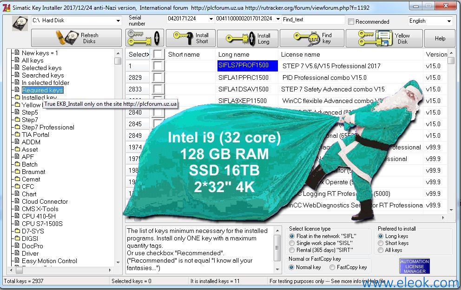Click the Find_text input field
The height and width of the screenshot is (290, 461).
click(x=313, y=19)
